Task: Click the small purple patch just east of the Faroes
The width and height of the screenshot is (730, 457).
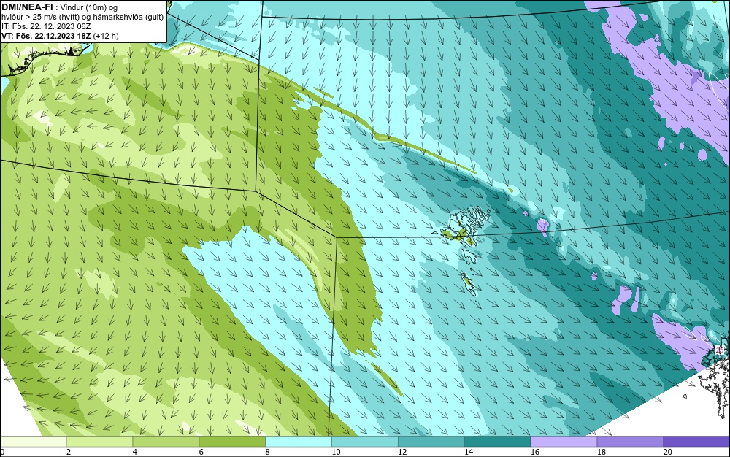Action: click(542, 226)
